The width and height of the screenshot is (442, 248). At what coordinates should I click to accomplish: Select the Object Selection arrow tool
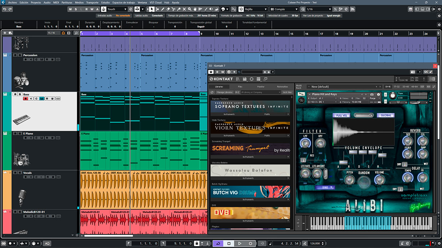point(152,9)
